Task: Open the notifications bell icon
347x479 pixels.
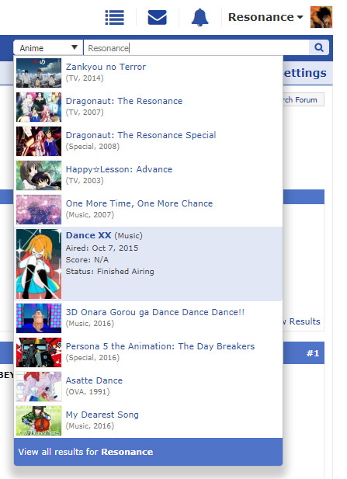Action: point(200,17)
